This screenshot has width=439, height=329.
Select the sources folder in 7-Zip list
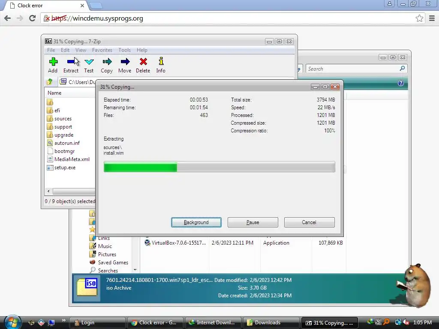click(x=59, y=119)
